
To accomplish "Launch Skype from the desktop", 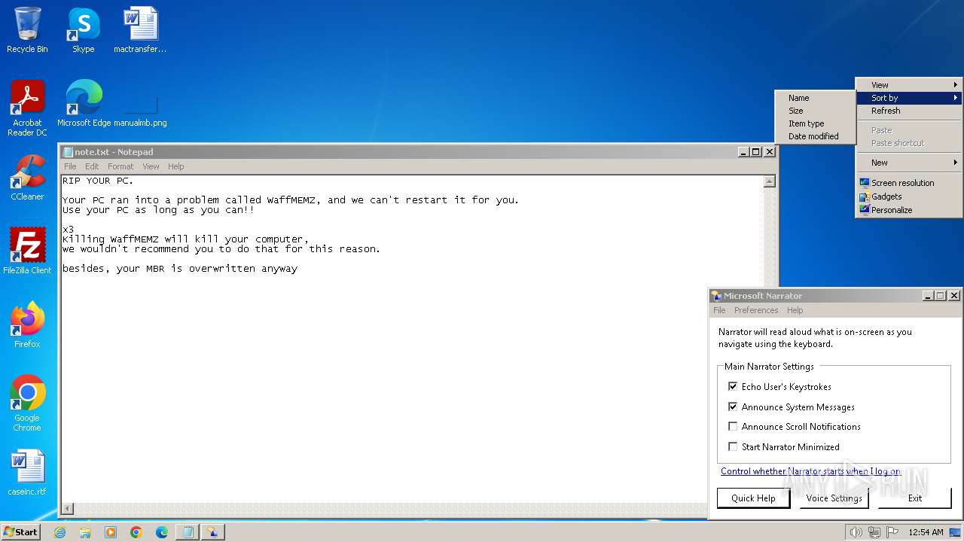I will [83, 30].
